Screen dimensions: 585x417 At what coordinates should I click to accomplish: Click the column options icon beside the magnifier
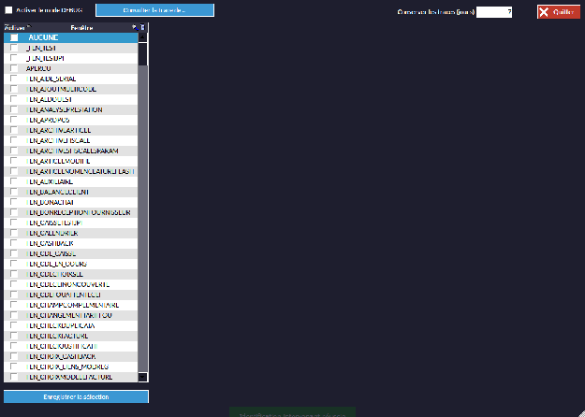(142, 28)
